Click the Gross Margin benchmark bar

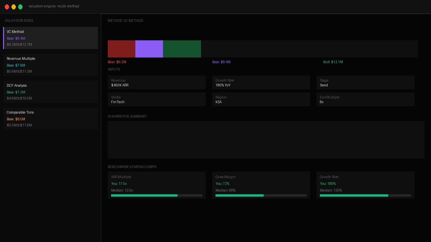coord(261,195)
